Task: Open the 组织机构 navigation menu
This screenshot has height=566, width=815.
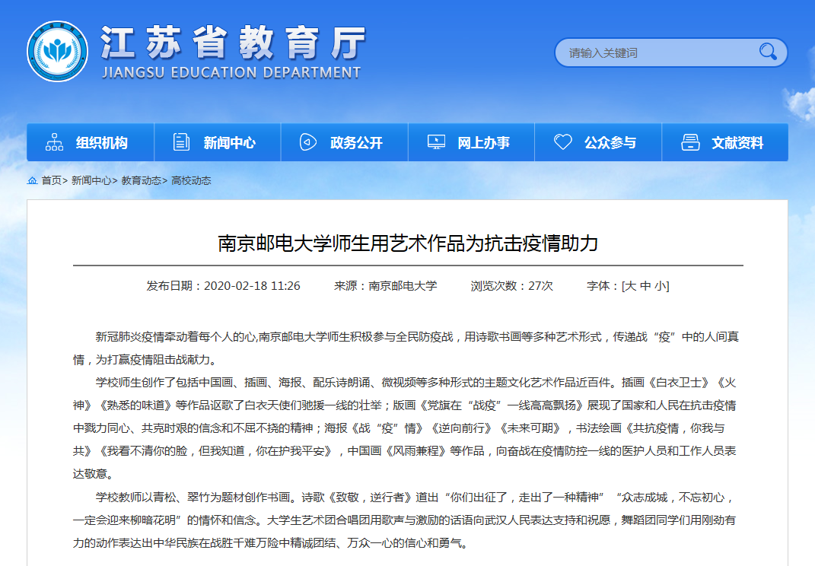Action: [101, 143]
